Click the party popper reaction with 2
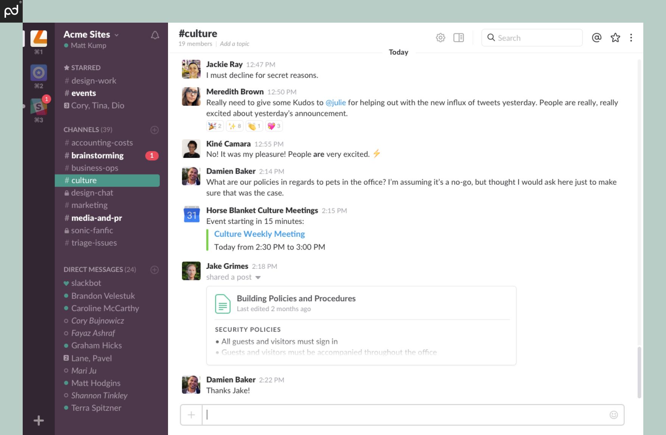 click(x=215, y=126)
